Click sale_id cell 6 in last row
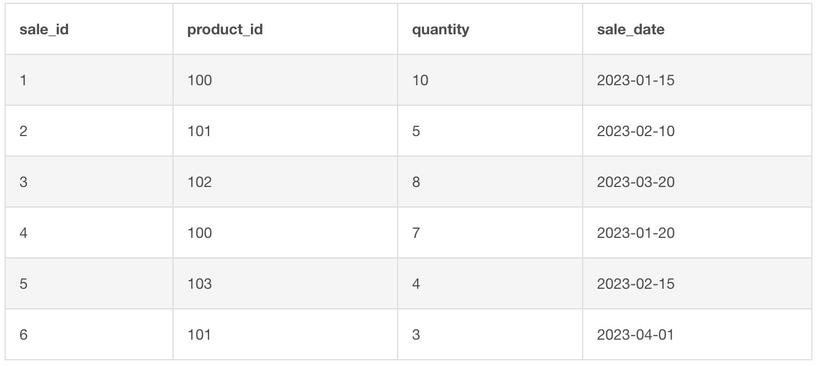 point(23,335)
